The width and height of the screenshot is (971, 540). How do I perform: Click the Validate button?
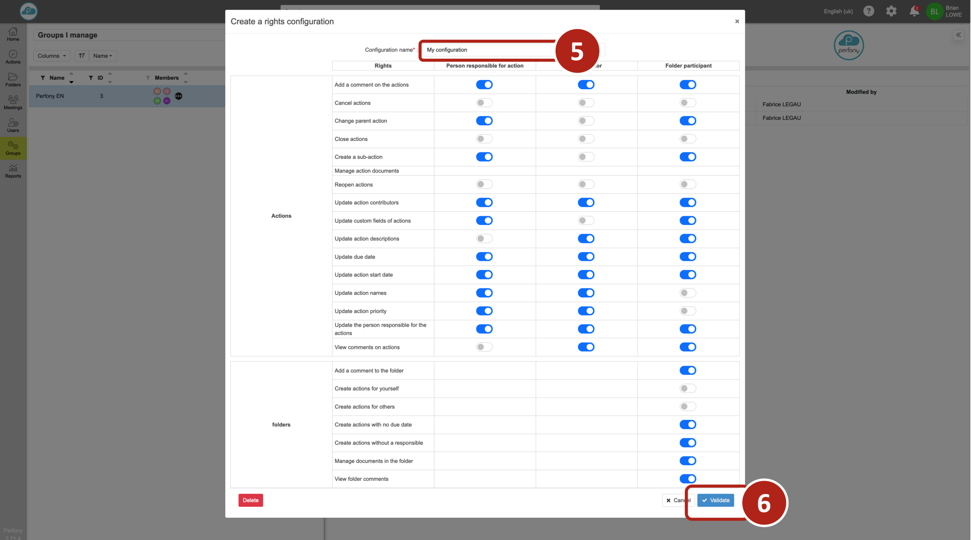pyautogui.click(x=715, y=500)
